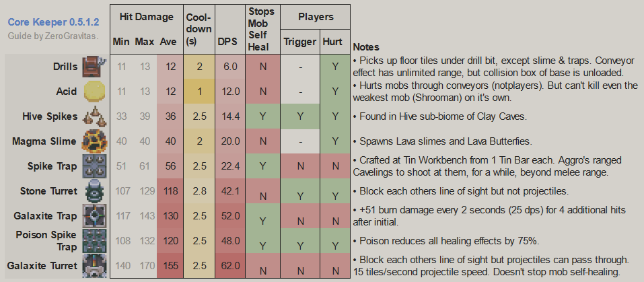Screen dimensions: 644x282
Task: Click the Notes column heading
Action: (x=366, y=47)
